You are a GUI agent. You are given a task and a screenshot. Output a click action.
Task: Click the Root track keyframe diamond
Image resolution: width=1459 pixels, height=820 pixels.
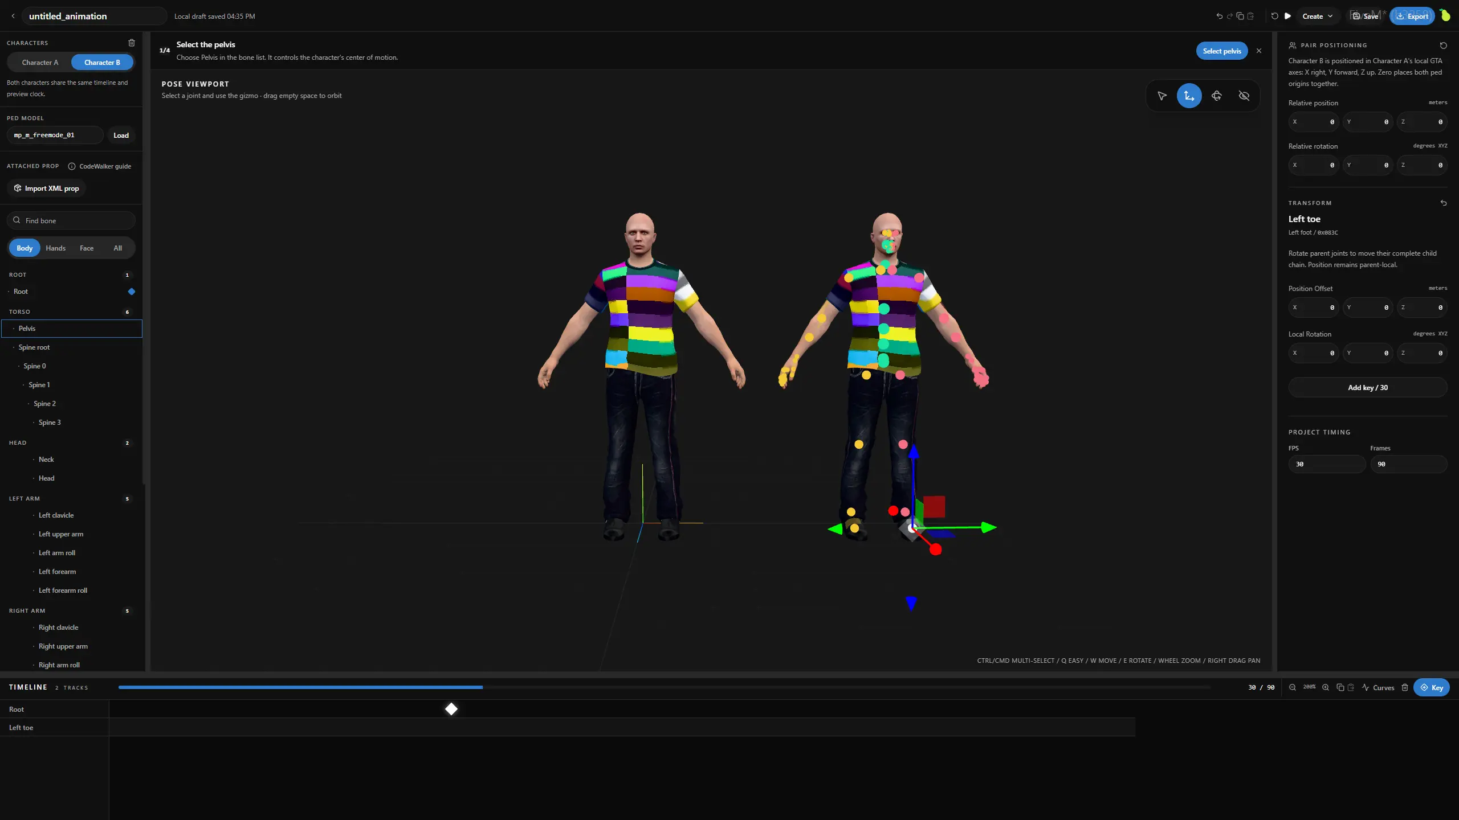point(451,709)
